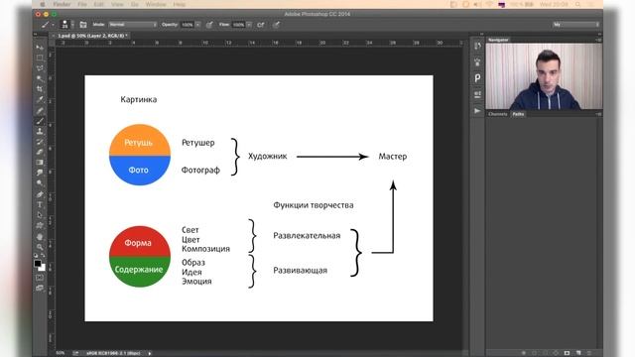Select the Move tool
The height and width of the screenshot is (357, 635).
tap(40, 48)
